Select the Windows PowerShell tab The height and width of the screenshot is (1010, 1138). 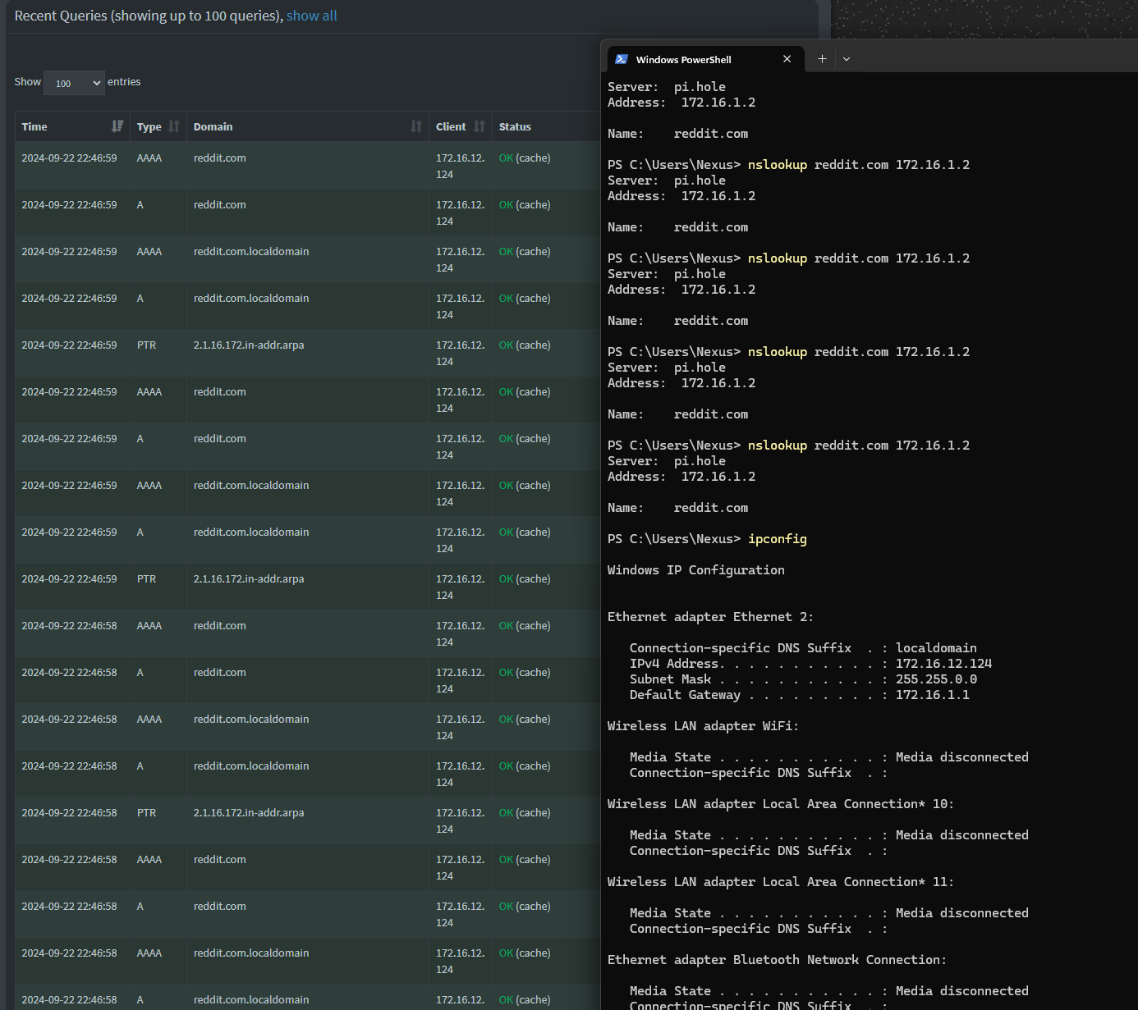[694, 59]
